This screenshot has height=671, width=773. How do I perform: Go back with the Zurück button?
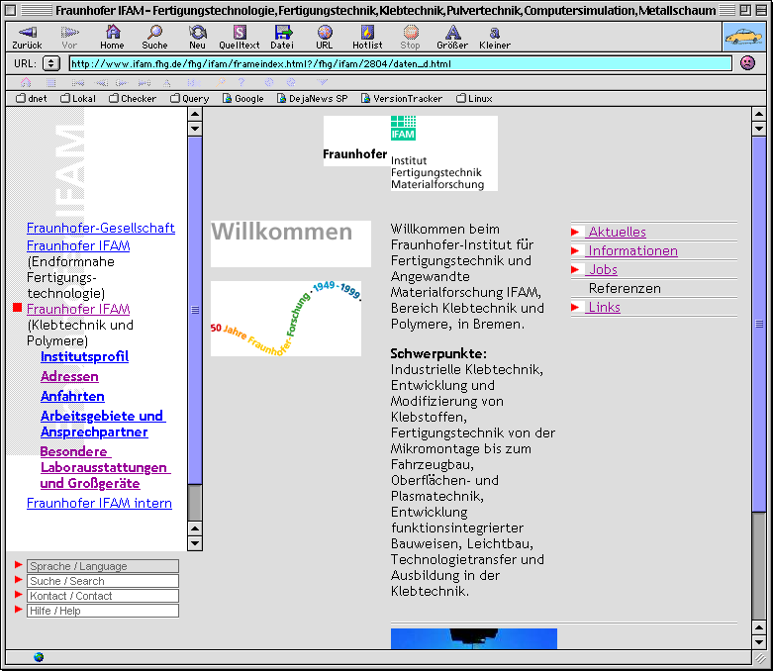[x=27, y=38]
